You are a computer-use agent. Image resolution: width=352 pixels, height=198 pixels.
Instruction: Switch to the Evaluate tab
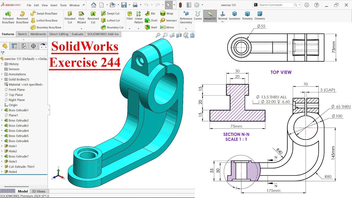pos(78,34)
